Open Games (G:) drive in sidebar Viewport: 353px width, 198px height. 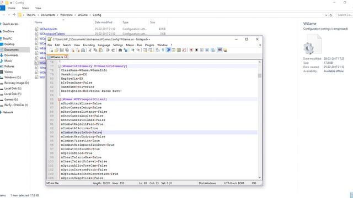(x=11, y=100)
